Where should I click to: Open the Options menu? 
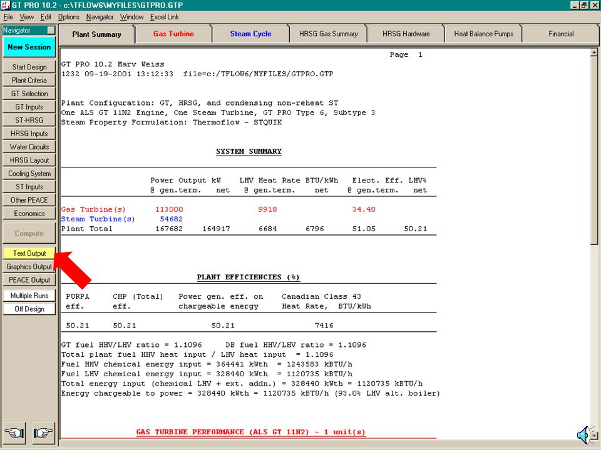[69, 17]
